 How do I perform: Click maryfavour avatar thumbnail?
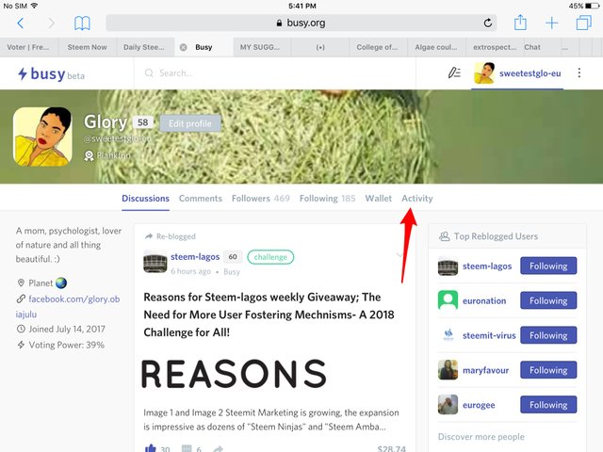pyautogui.click(x=448, y=370)
